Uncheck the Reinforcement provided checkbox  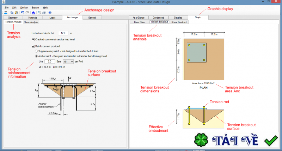(x=33, y=46)
